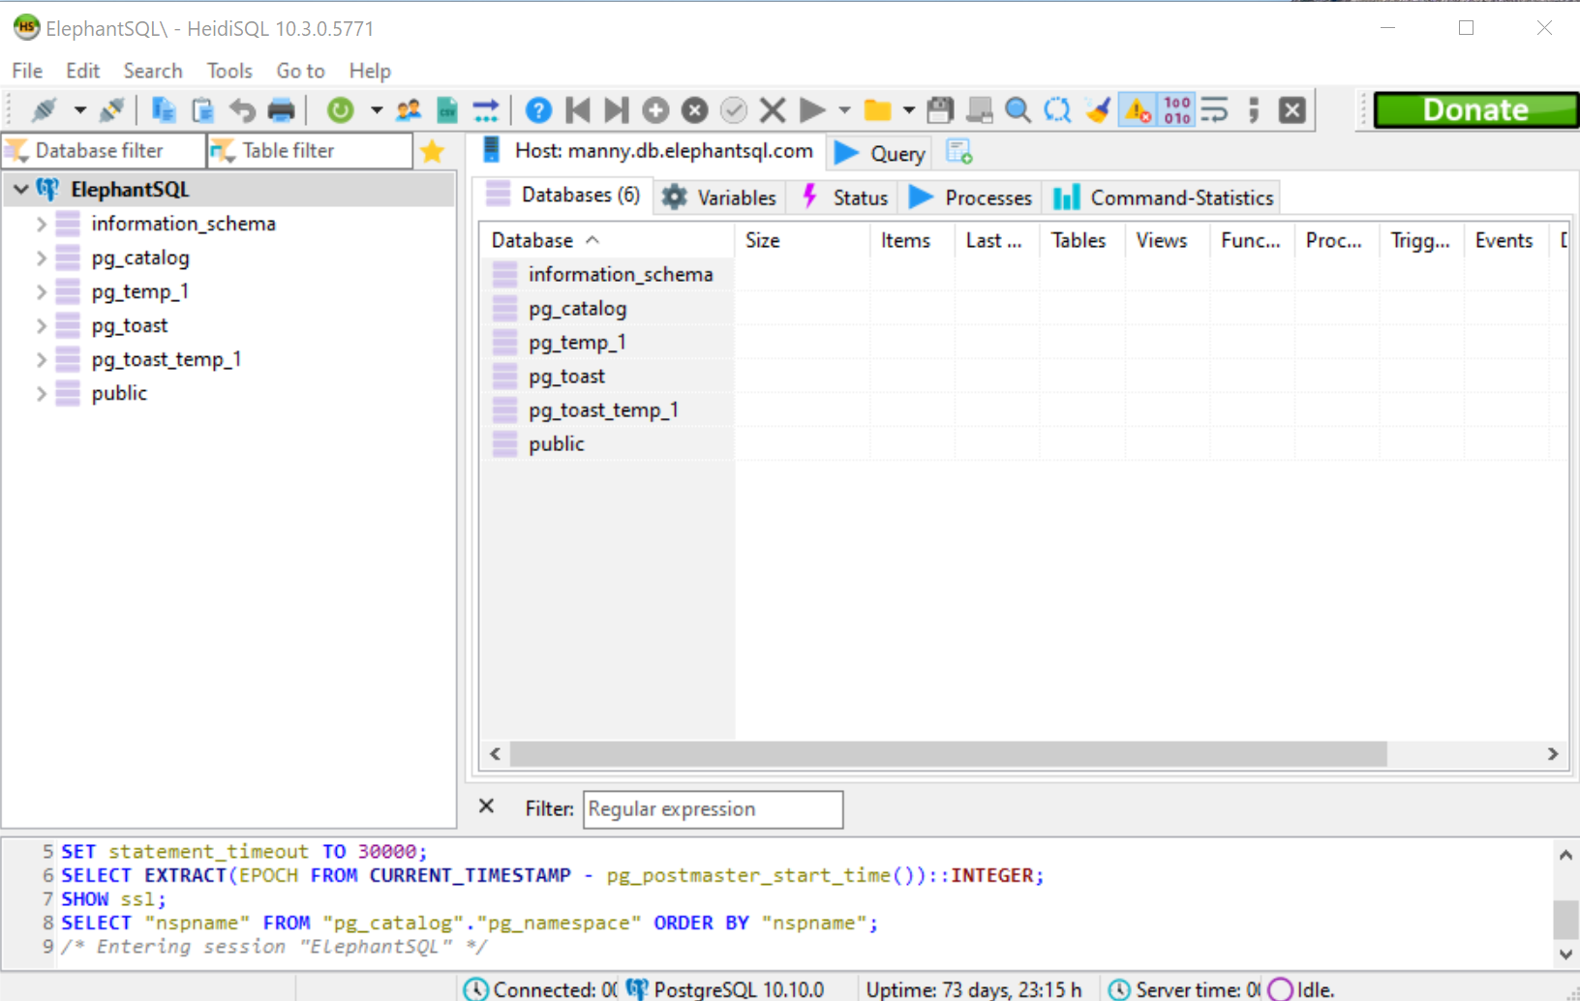Expand pg_toast_temp_1 in the tree
Image resolution: width=1580 pixels, height=1001 pixels.
pyautogui.click(x=41, y=359)
